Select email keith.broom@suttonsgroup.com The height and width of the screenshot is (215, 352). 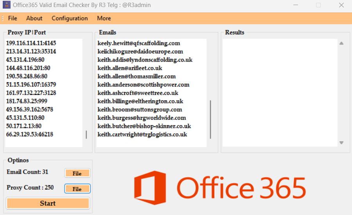click(140, 109)
